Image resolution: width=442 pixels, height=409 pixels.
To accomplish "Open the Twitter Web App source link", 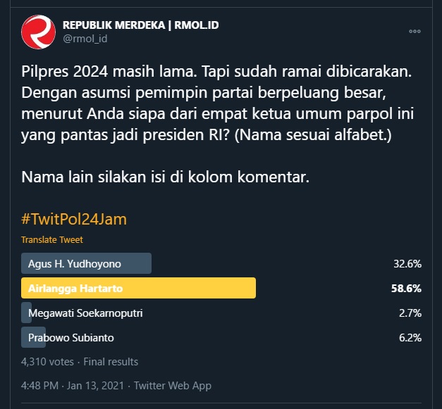I will (173, 386).
